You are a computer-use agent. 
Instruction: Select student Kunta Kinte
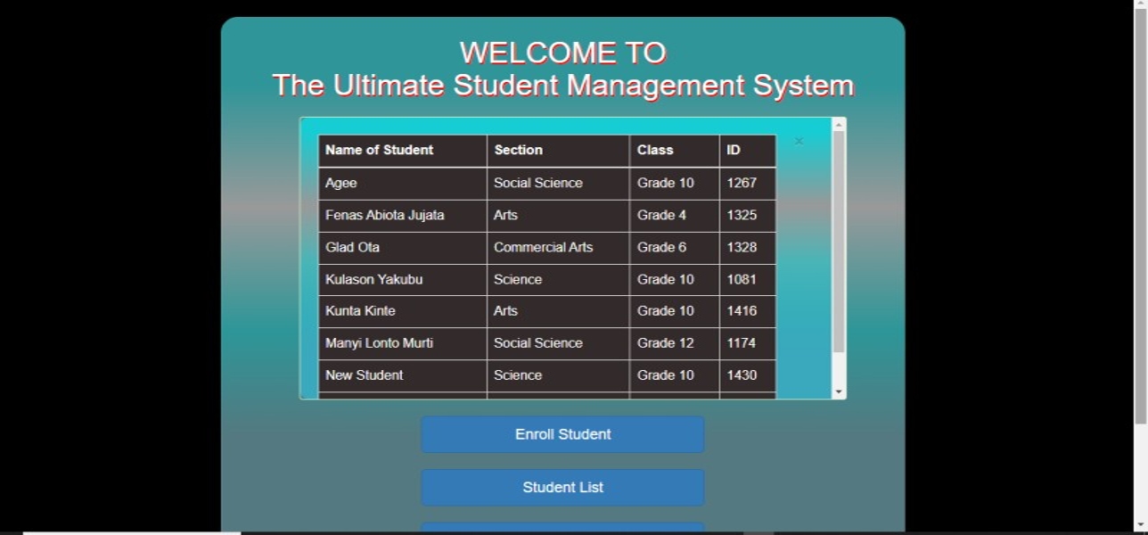360,310
